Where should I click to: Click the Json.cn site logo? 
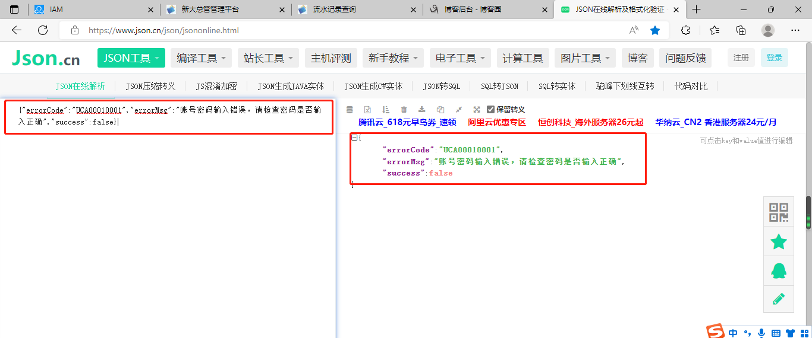pos(46,58)
